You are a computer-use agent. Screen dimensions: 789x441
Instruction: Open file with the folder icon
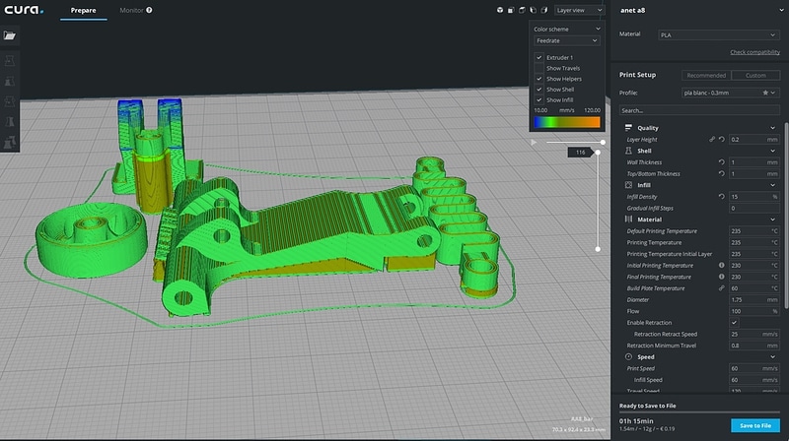[x=10, y=35]
